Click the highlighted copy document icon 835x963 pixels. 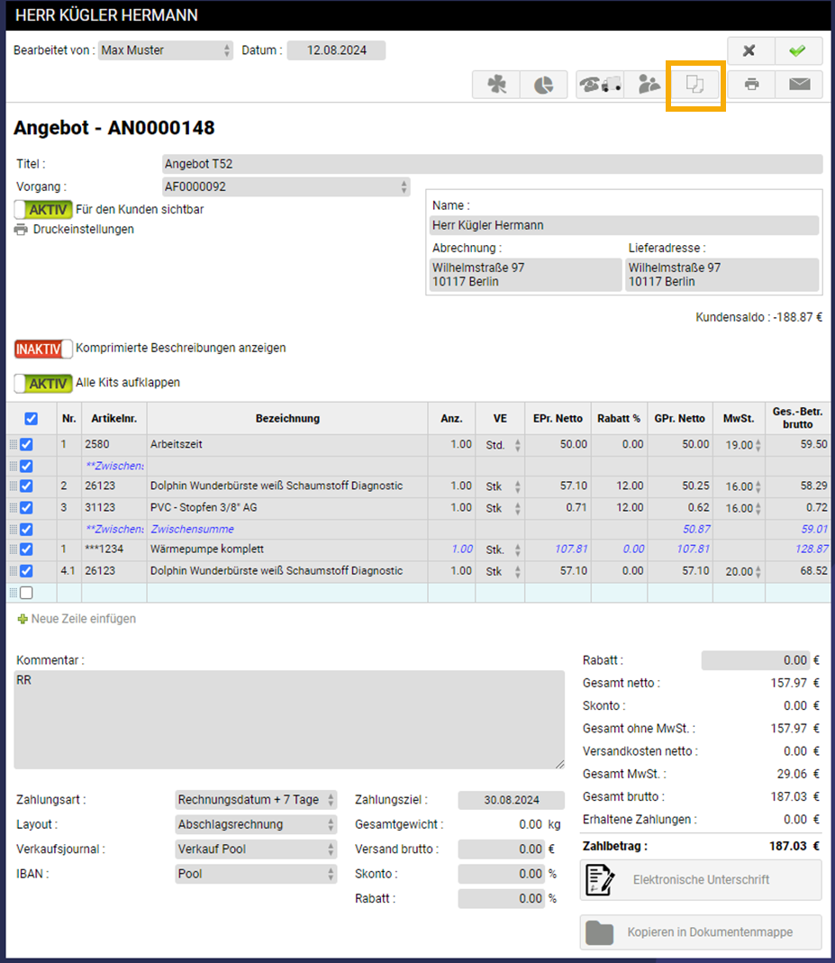[694, 85]
